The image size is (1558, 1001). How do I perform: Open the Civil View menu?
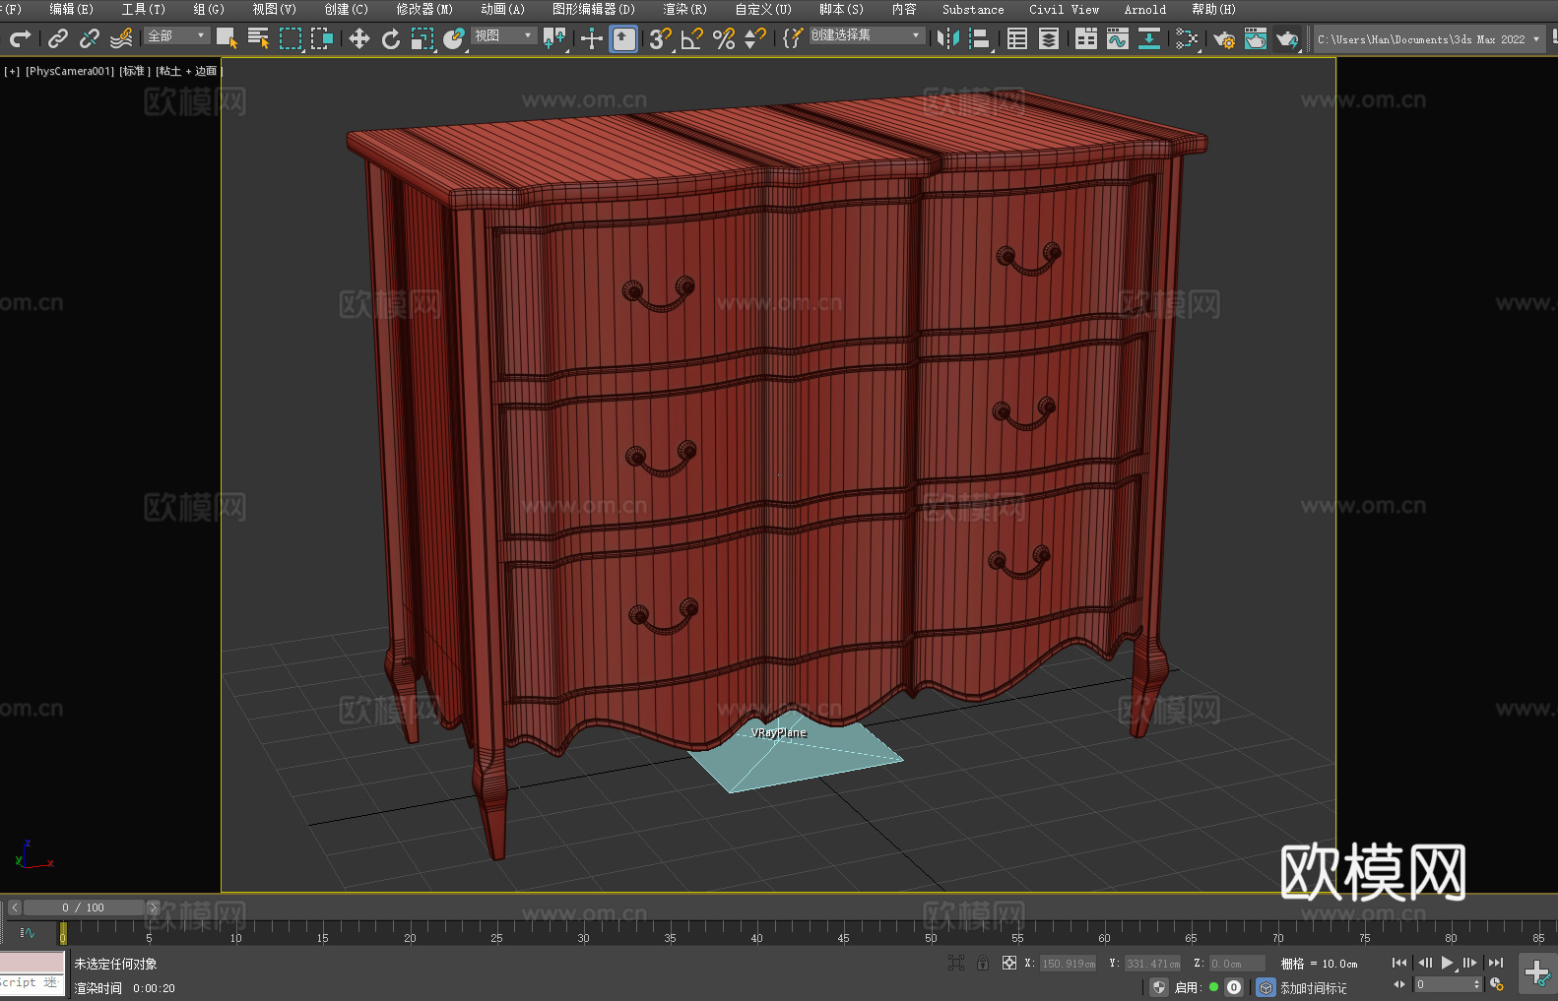coord(1065,9)
